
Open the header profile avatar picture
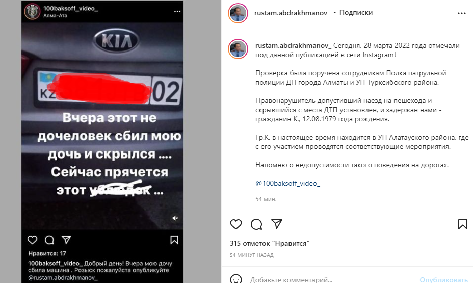pos(238,13)
